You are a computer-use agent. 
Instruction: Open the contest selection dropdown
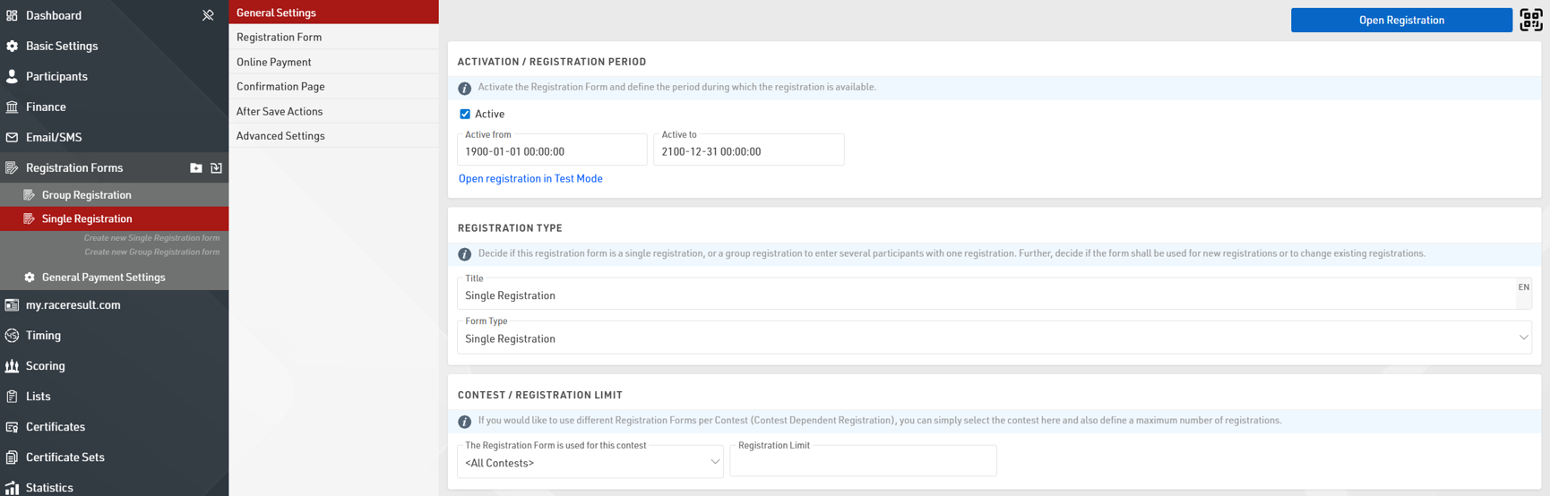(x=590, y=463)
